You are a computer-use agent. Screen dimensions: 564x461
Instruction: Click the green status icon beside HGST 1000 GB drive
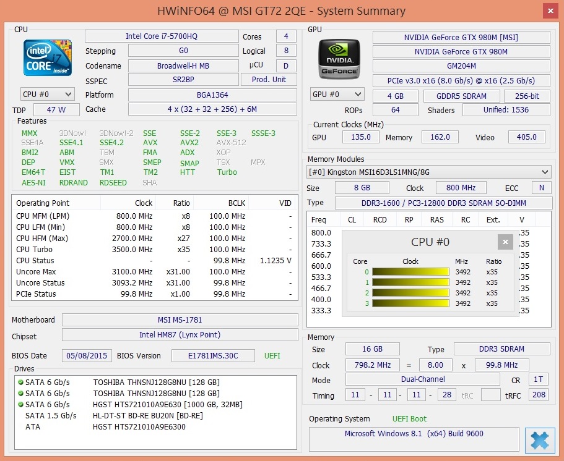pos(20,405)
